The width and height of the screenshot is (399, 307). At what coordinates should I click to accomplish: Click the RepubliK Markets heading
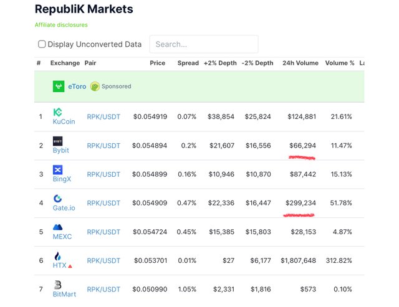[84, 9]
